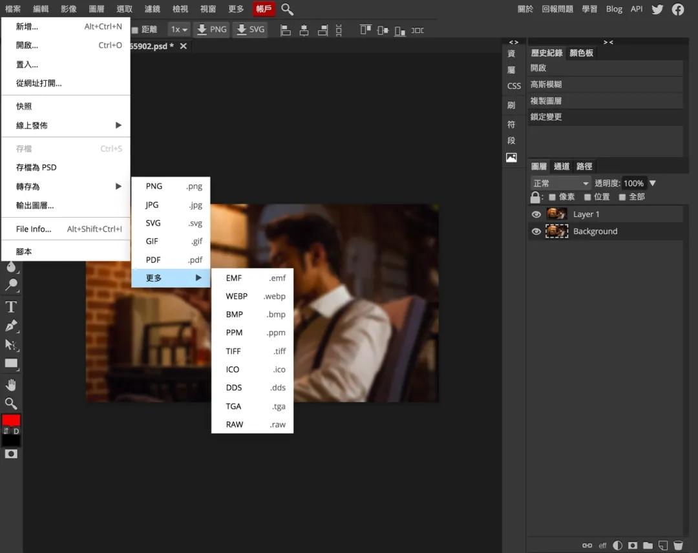Open the 正常 blend mode dropdown
Image resolution: width=698 pixels, height=553 pixels.
pos(560,183)
